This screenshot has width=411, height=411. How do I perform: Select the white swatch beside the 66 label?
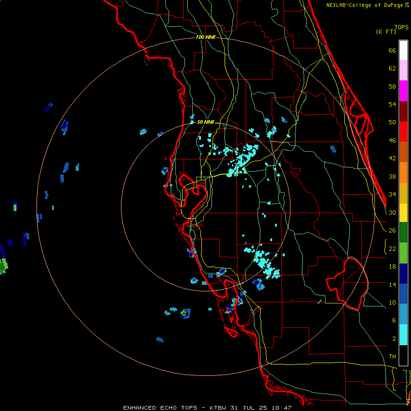point(403,50)
